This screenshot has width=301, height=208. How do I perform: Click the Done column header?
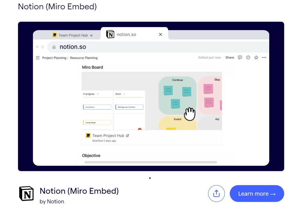point(118,94)
